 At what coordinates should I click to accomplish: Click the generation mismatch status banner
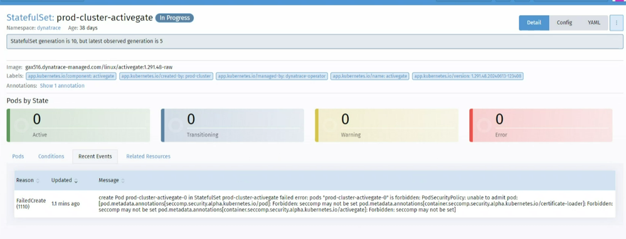pyautogui.click(x=315, y=41)
